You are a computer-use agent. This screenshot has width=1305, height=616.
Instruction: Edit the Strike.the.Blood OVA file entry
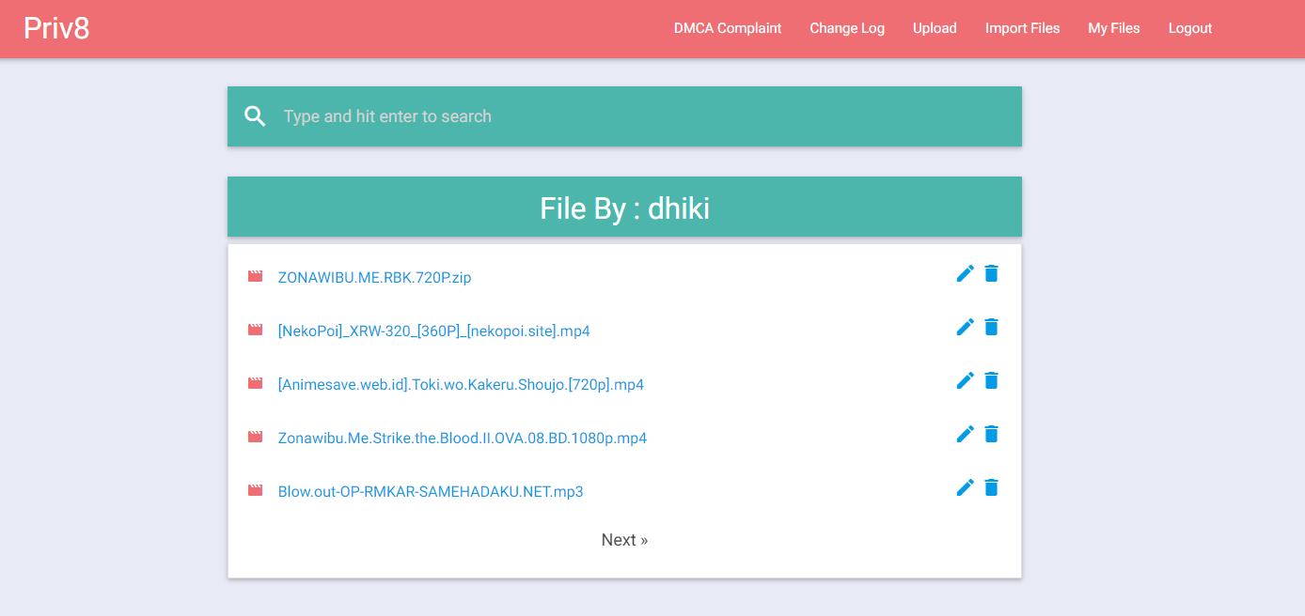(x=965, y=434)
